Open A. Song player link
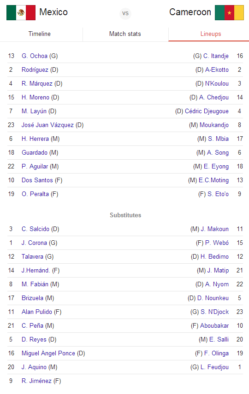Viewport: 249px width, 394px height. tap(218, 152)
